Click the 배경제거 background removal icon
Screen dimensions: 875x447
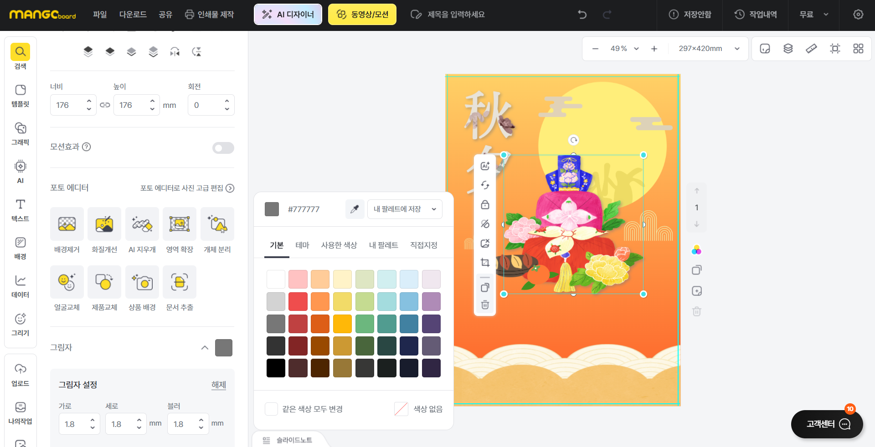pyautogui.click(x=67, y=224)
